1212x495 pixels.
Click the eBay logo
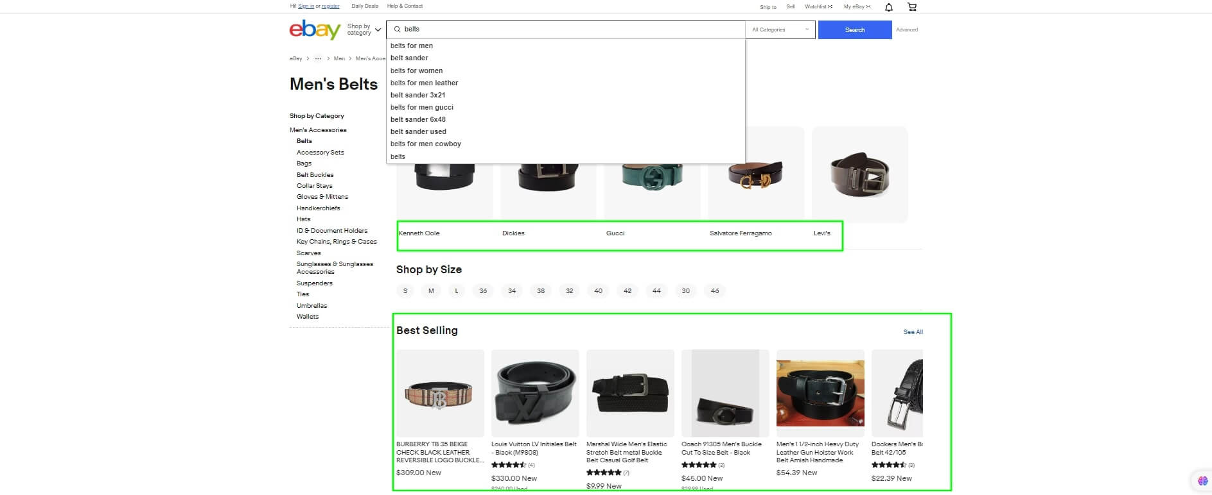(315, 29)
